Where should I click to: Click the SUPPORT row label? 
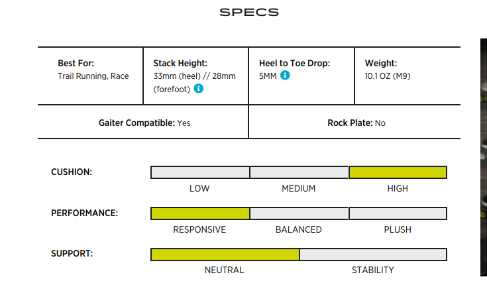pyautogui.click(x=72, y=255)
